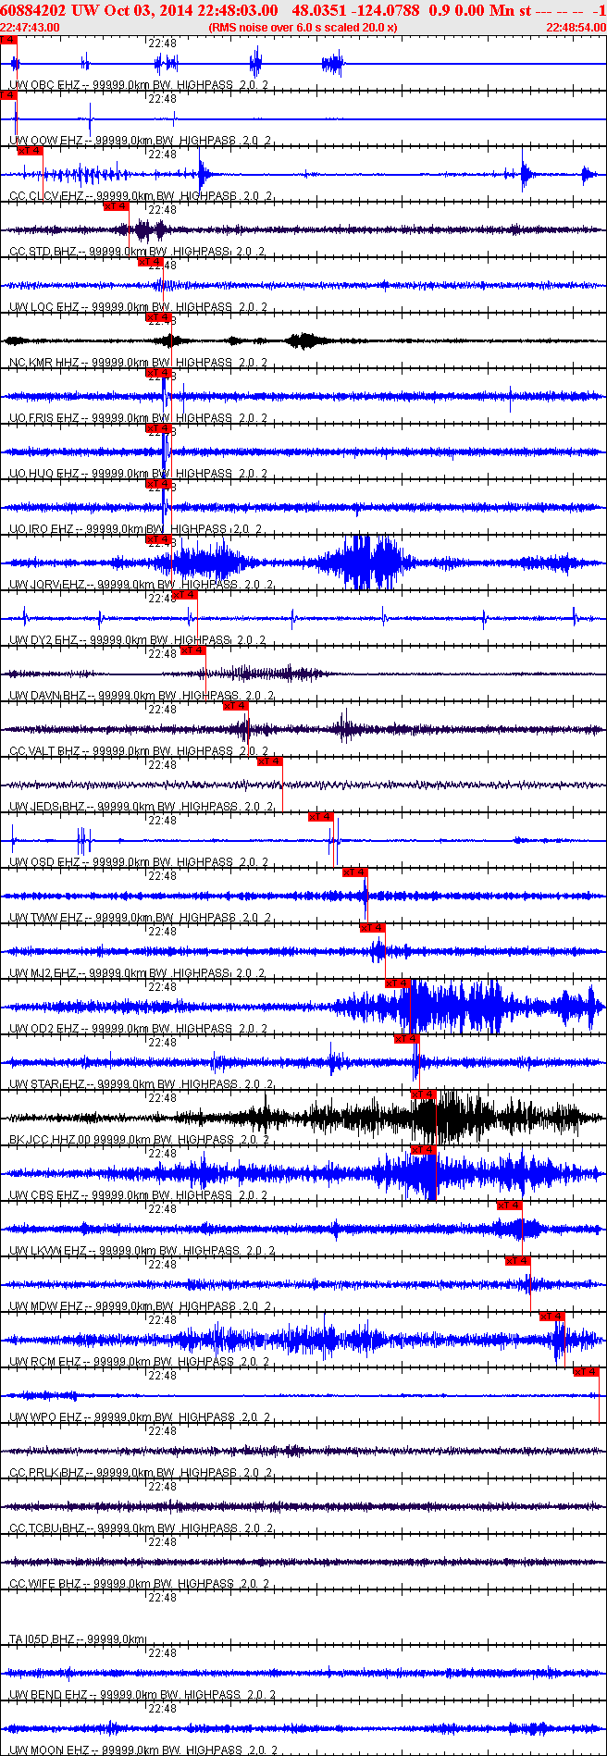Viewport: 607px width, 1756px height.
Task: Select the red pick marker on UW DAVN trace
Action: (192, 650)
